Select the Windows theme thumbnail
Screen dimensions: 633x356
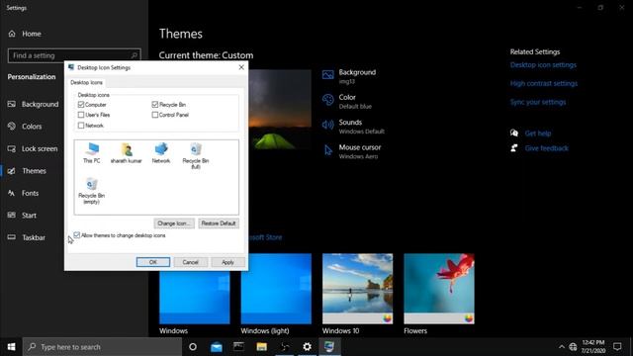195,297
